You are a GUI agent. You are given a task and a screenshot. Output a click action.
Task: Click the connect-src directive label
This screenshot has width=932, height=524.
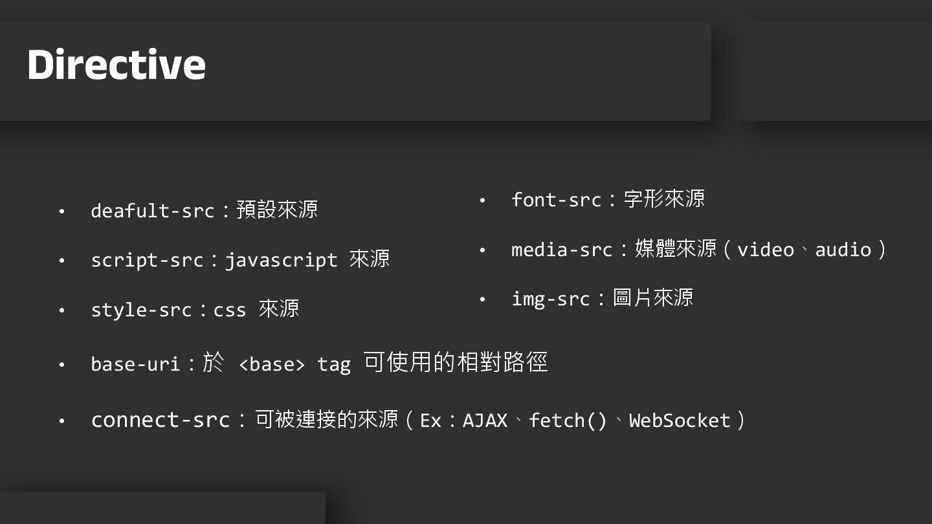[161, 420]
